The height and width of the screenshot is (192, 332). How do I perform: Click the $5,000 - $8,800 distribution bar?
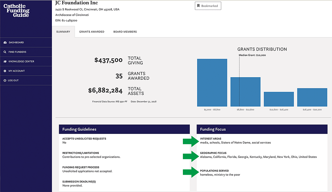tap(212, 83)
